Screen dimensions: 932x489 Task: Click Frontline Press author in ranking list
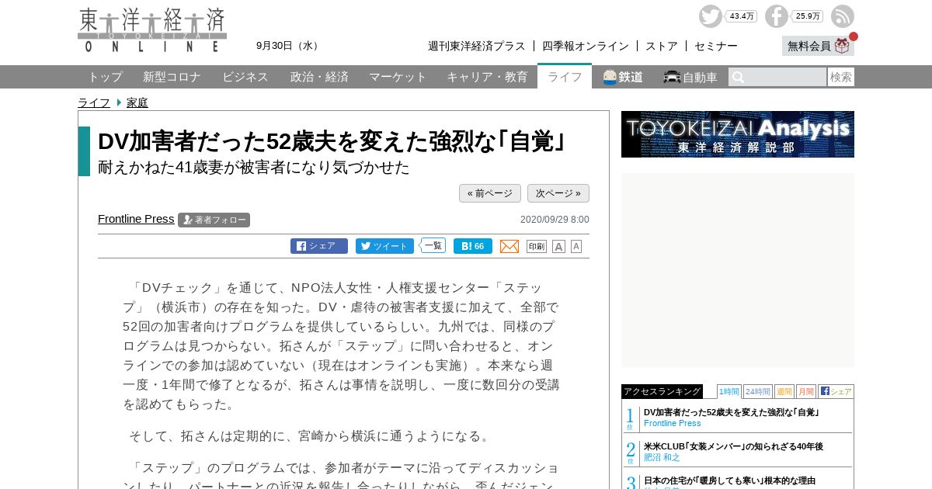tap(673, 423)
